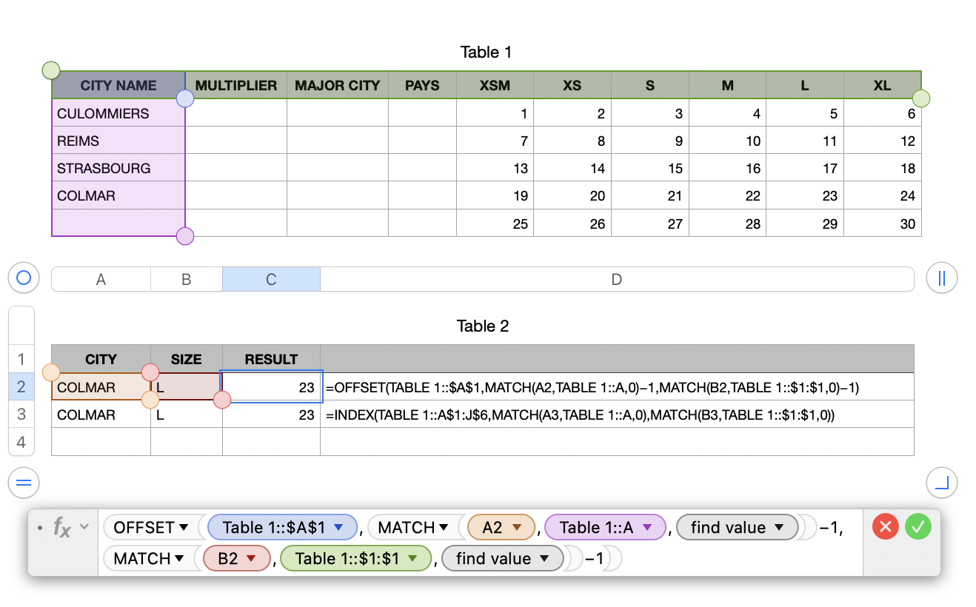Select row 3 header
The image size is (976, 607).
(21, 415)
